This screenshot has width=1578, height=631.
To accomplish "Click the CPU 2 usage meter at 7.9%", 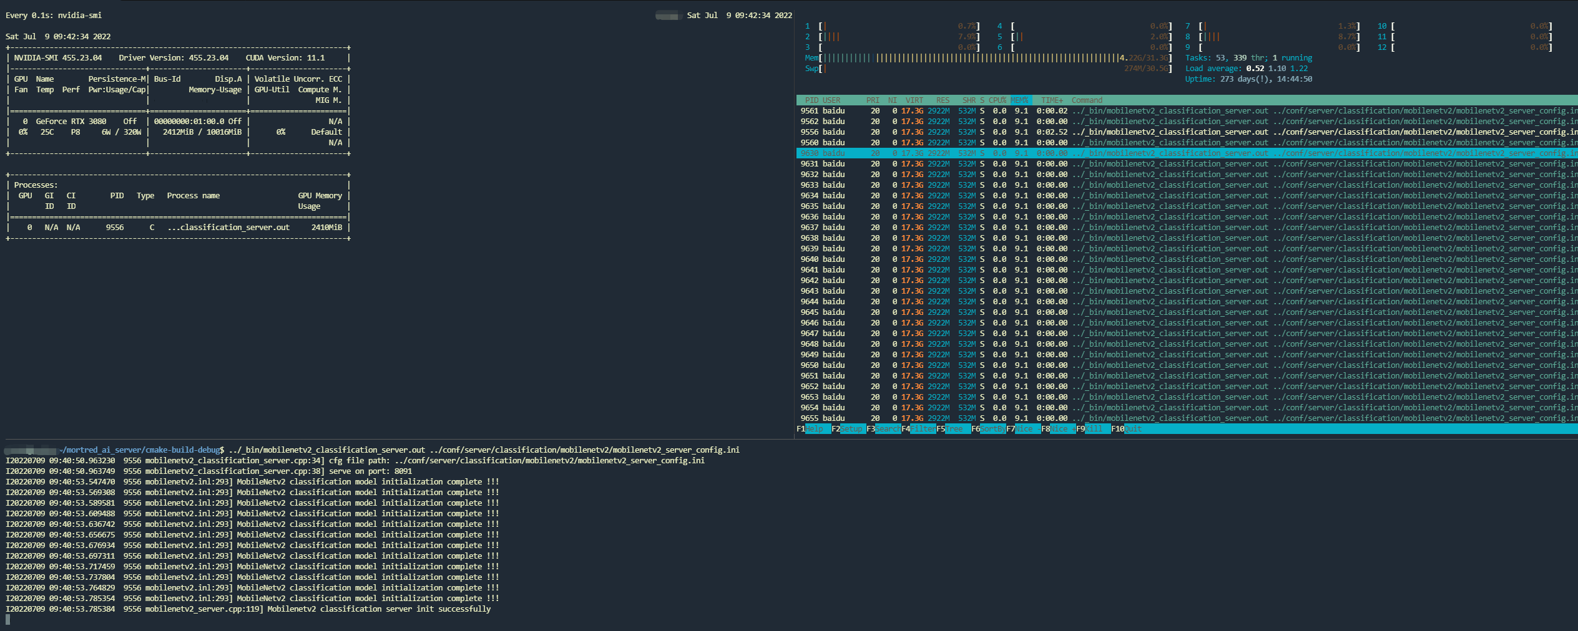I will click(893, 37).
